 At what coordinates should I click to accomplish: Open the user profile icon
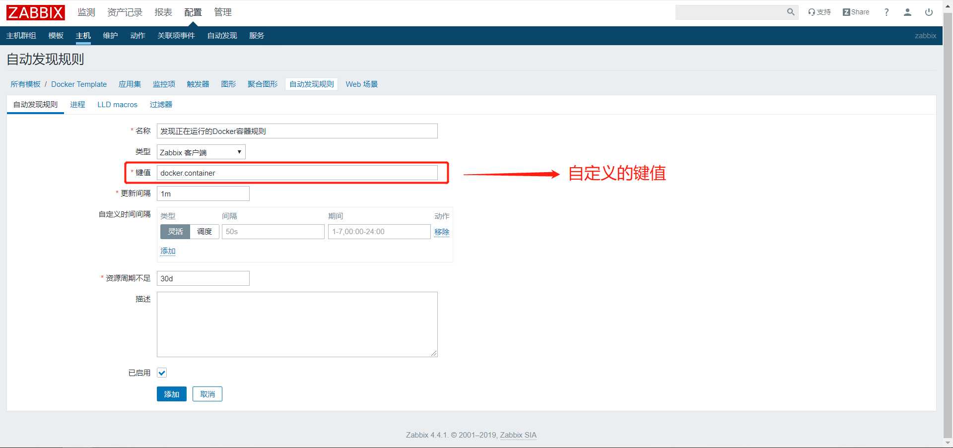[907, 12]
